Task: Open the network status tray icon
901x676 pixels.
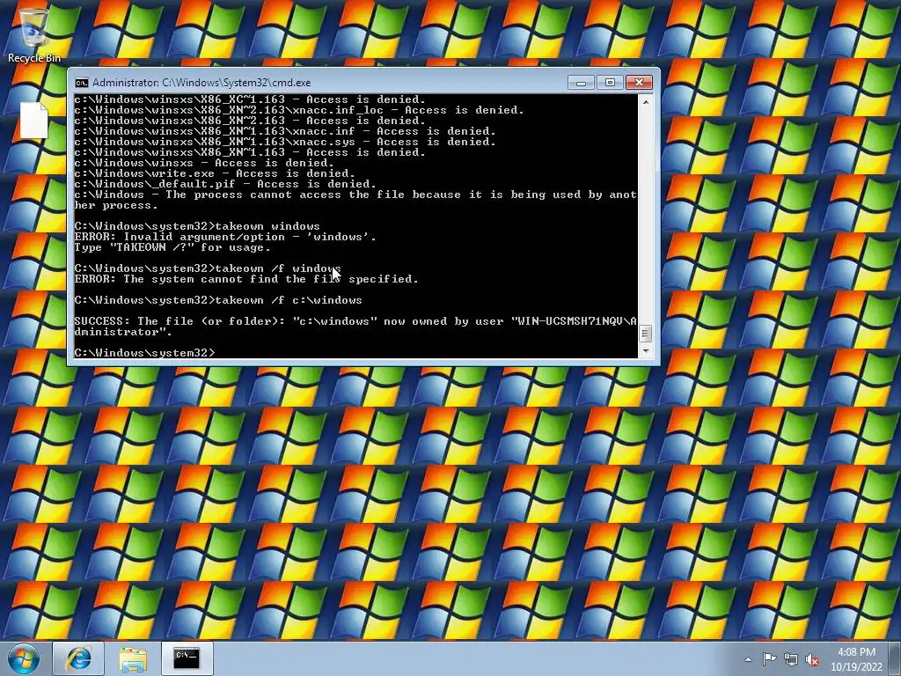Action: [791, 660]
